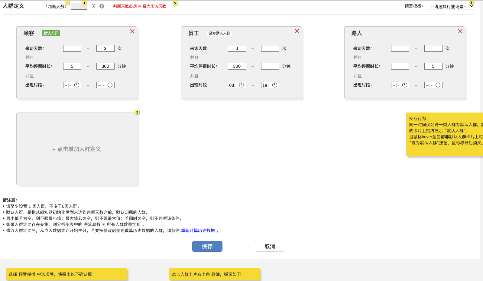The width and height of the screenshot is (483, 281).
Task: Open yellow annotation note marker 1
Action: click(x=67, y=3)
